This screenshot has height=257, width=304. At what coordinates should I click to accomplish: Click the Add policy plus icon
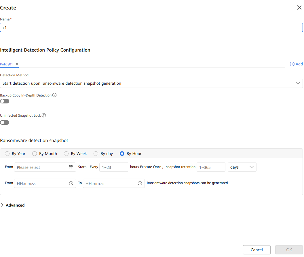[292, 64]
